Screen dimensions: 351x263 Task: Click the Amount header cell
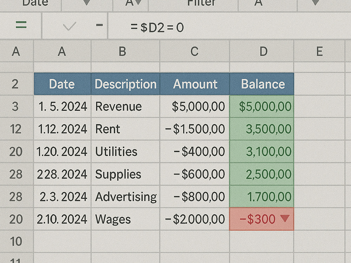(195, 84)
